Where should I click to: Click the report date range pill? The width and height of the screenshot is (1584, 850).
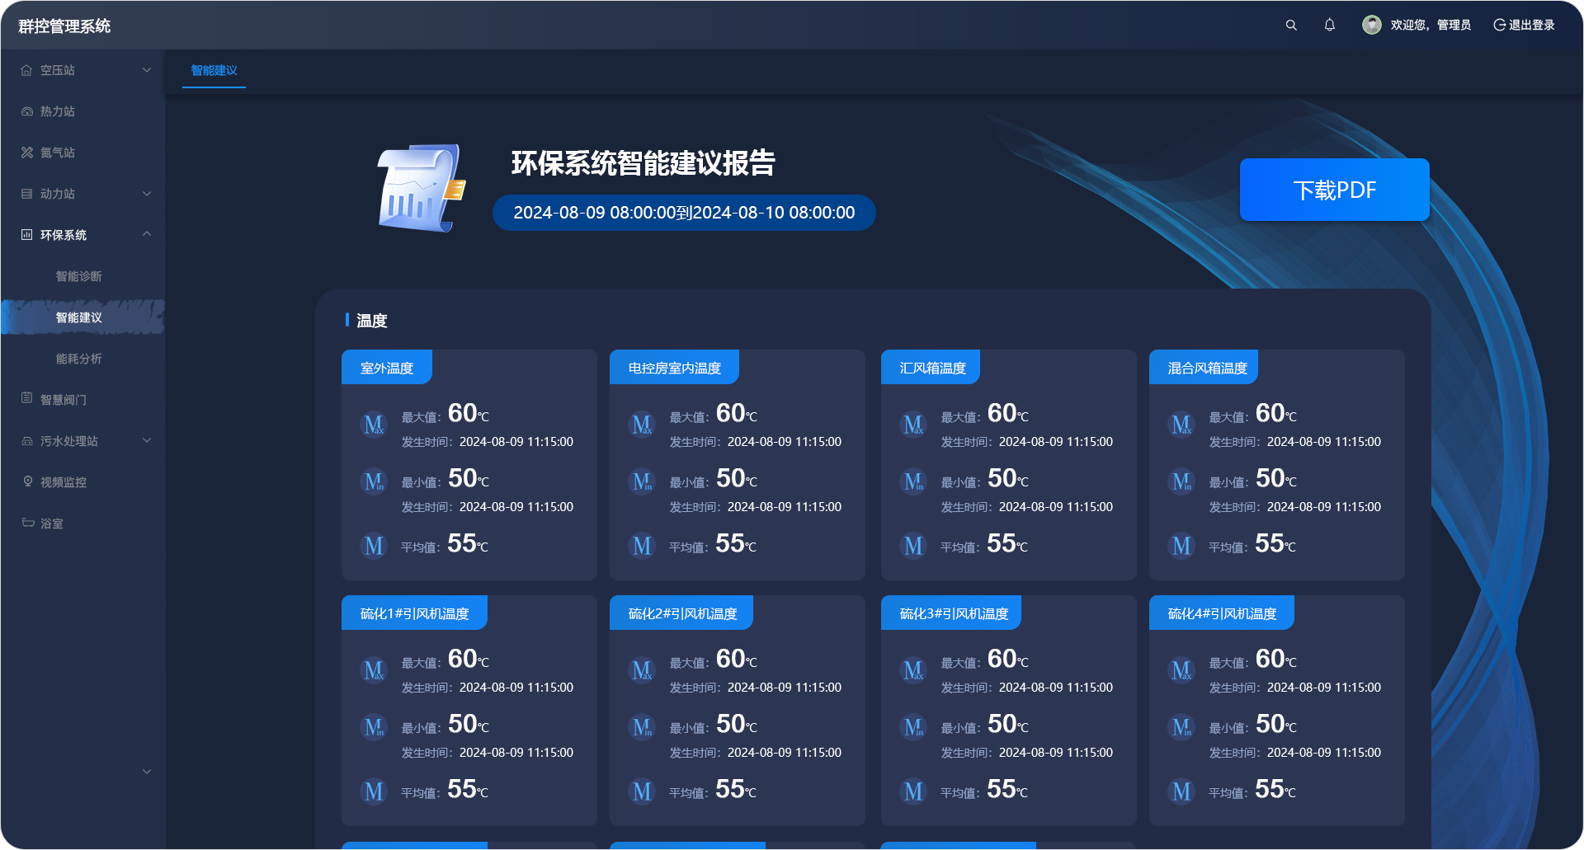pyautogui.click(x=684, y=213)
